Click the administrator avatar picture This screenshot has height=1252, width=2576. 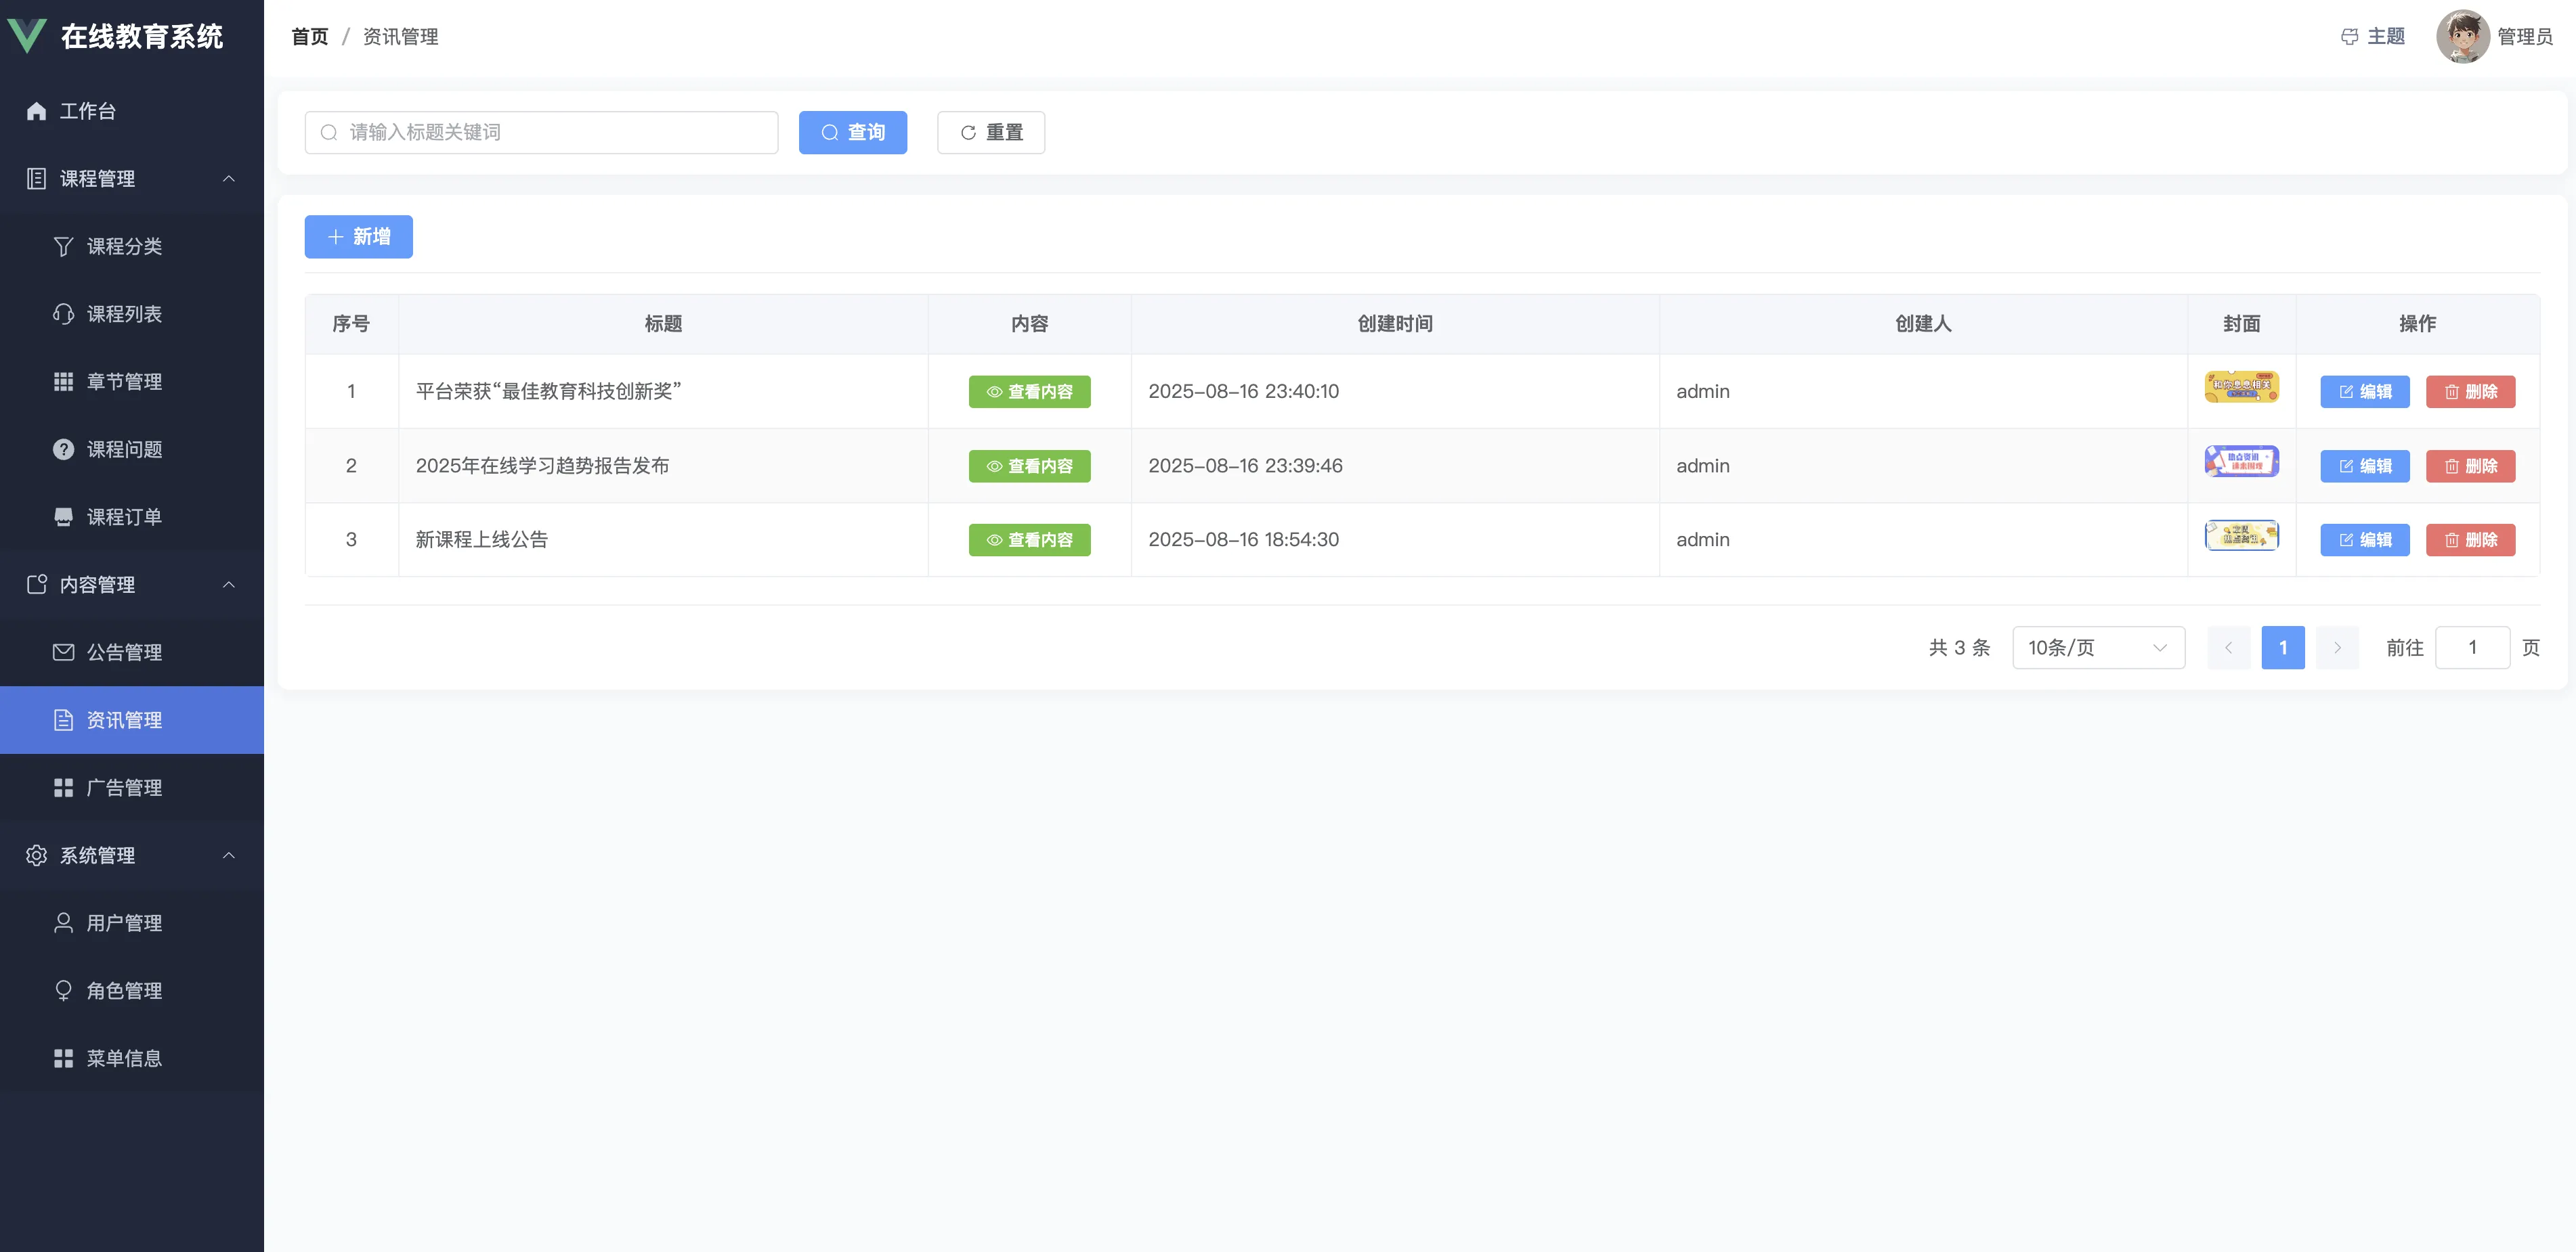(x=2462, y=37)
